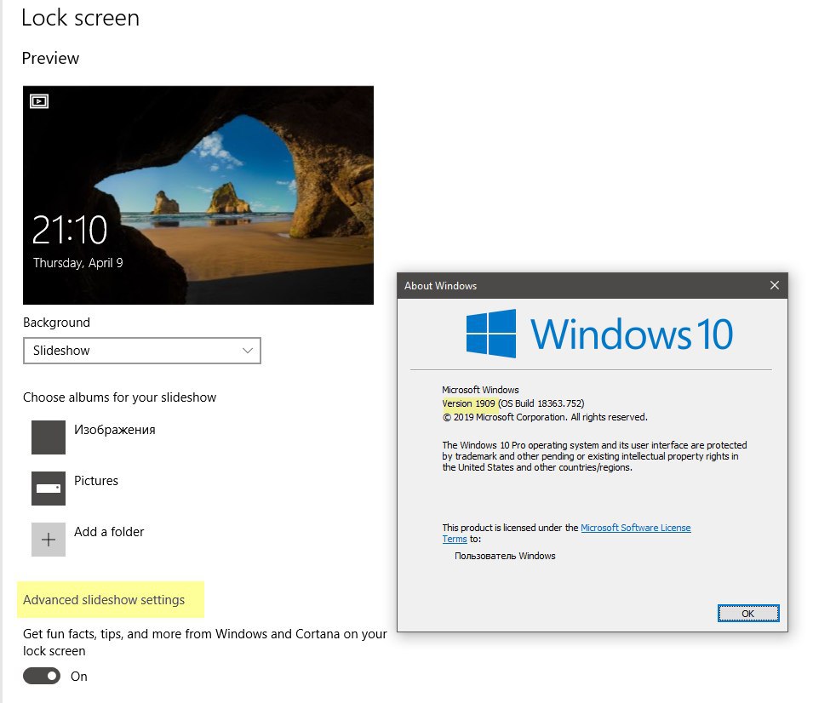Click the On label beside toggle
Viewport: 836px width, 703px height.
click(79, 677)
